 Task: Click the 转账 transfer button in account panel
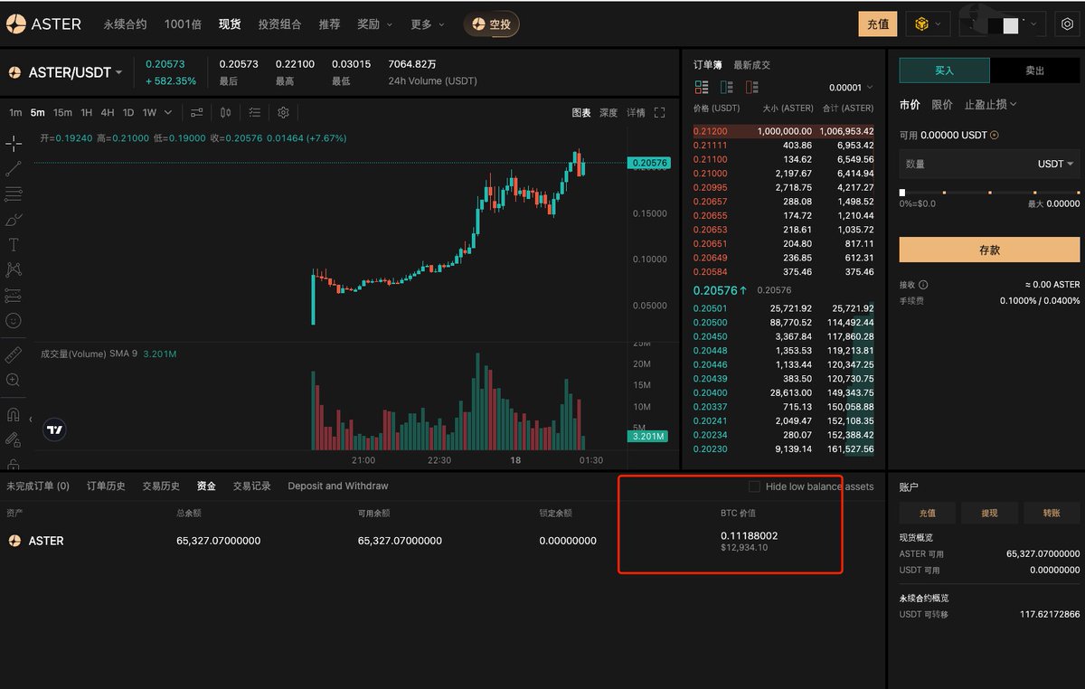1052,513
